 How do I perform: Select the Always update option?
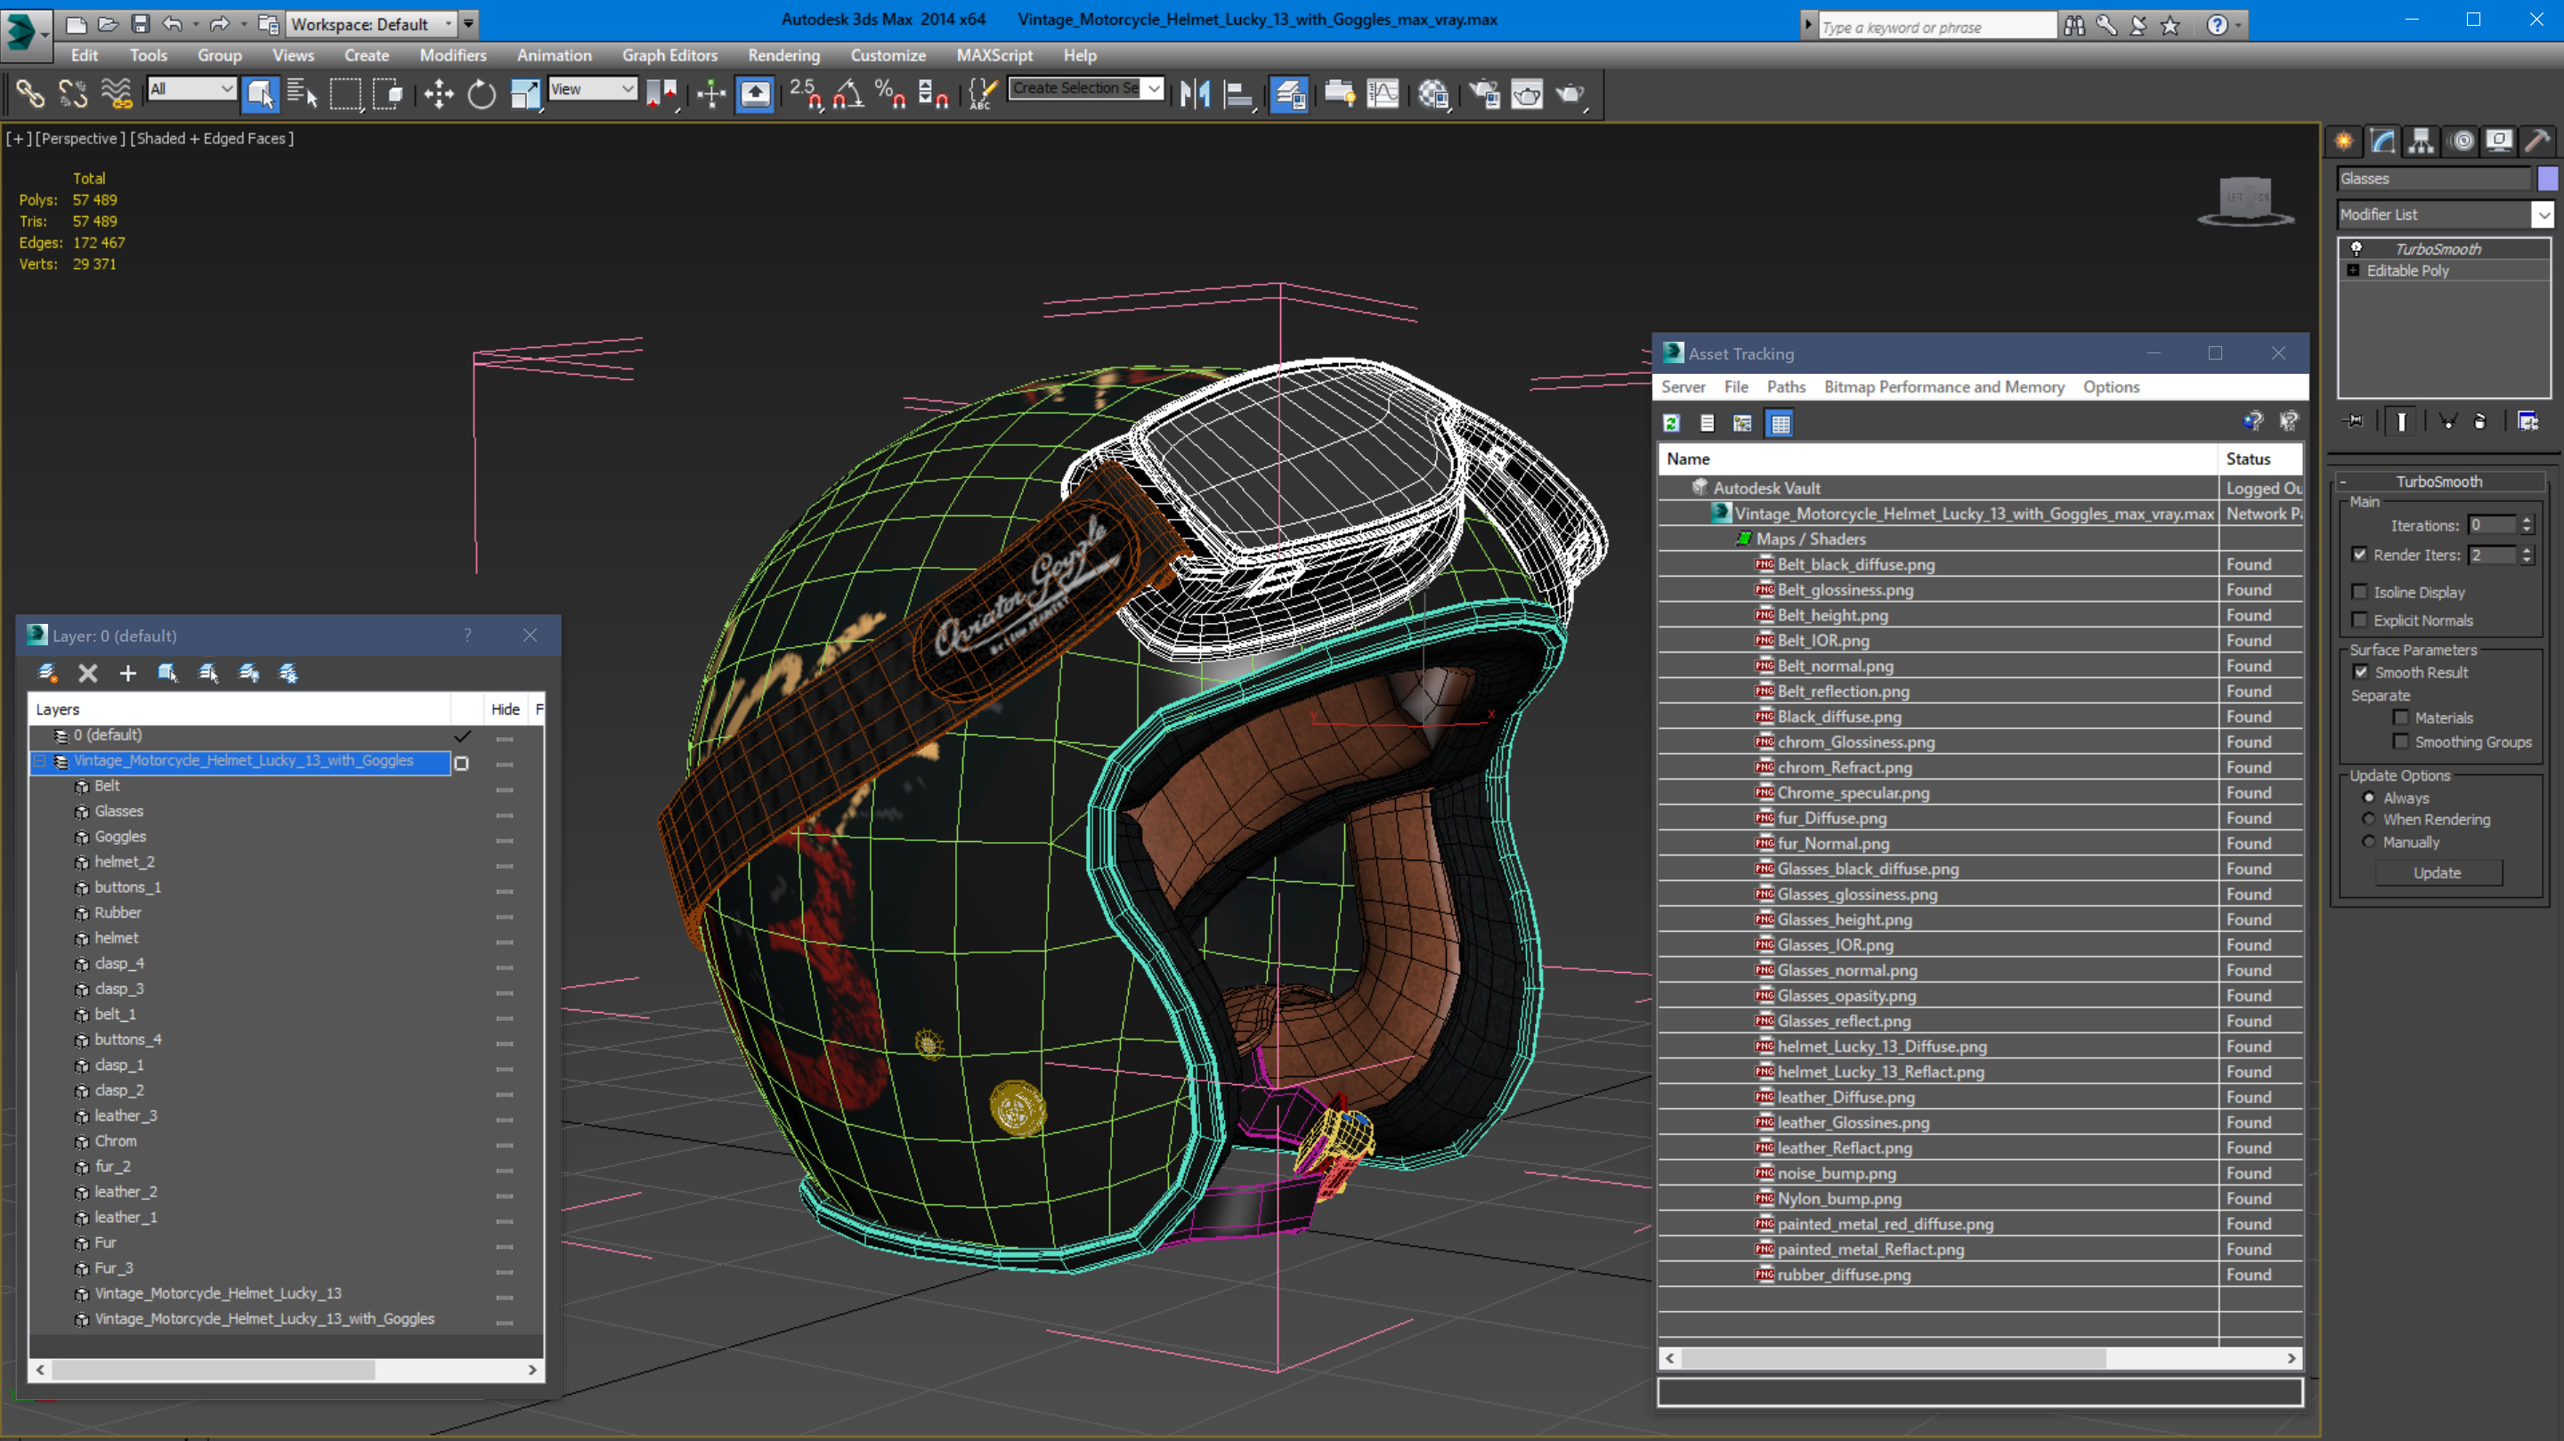pyautogui.click(x=2369, y=797)
